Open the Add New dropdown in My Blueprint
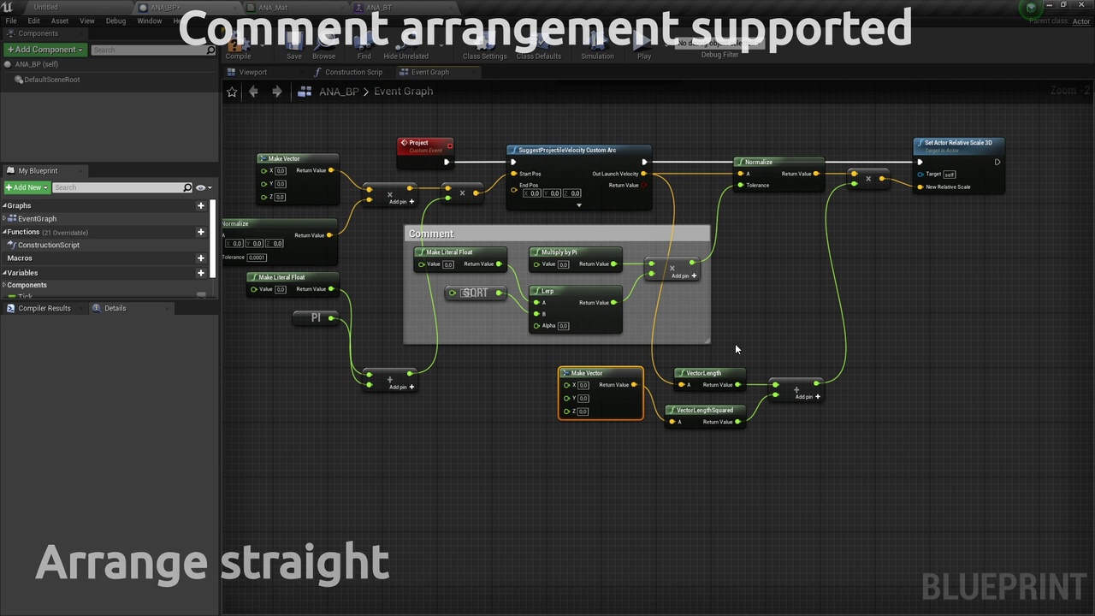Image resolution: width=1095 pixels, height=616 pixels. coord(27,187)
